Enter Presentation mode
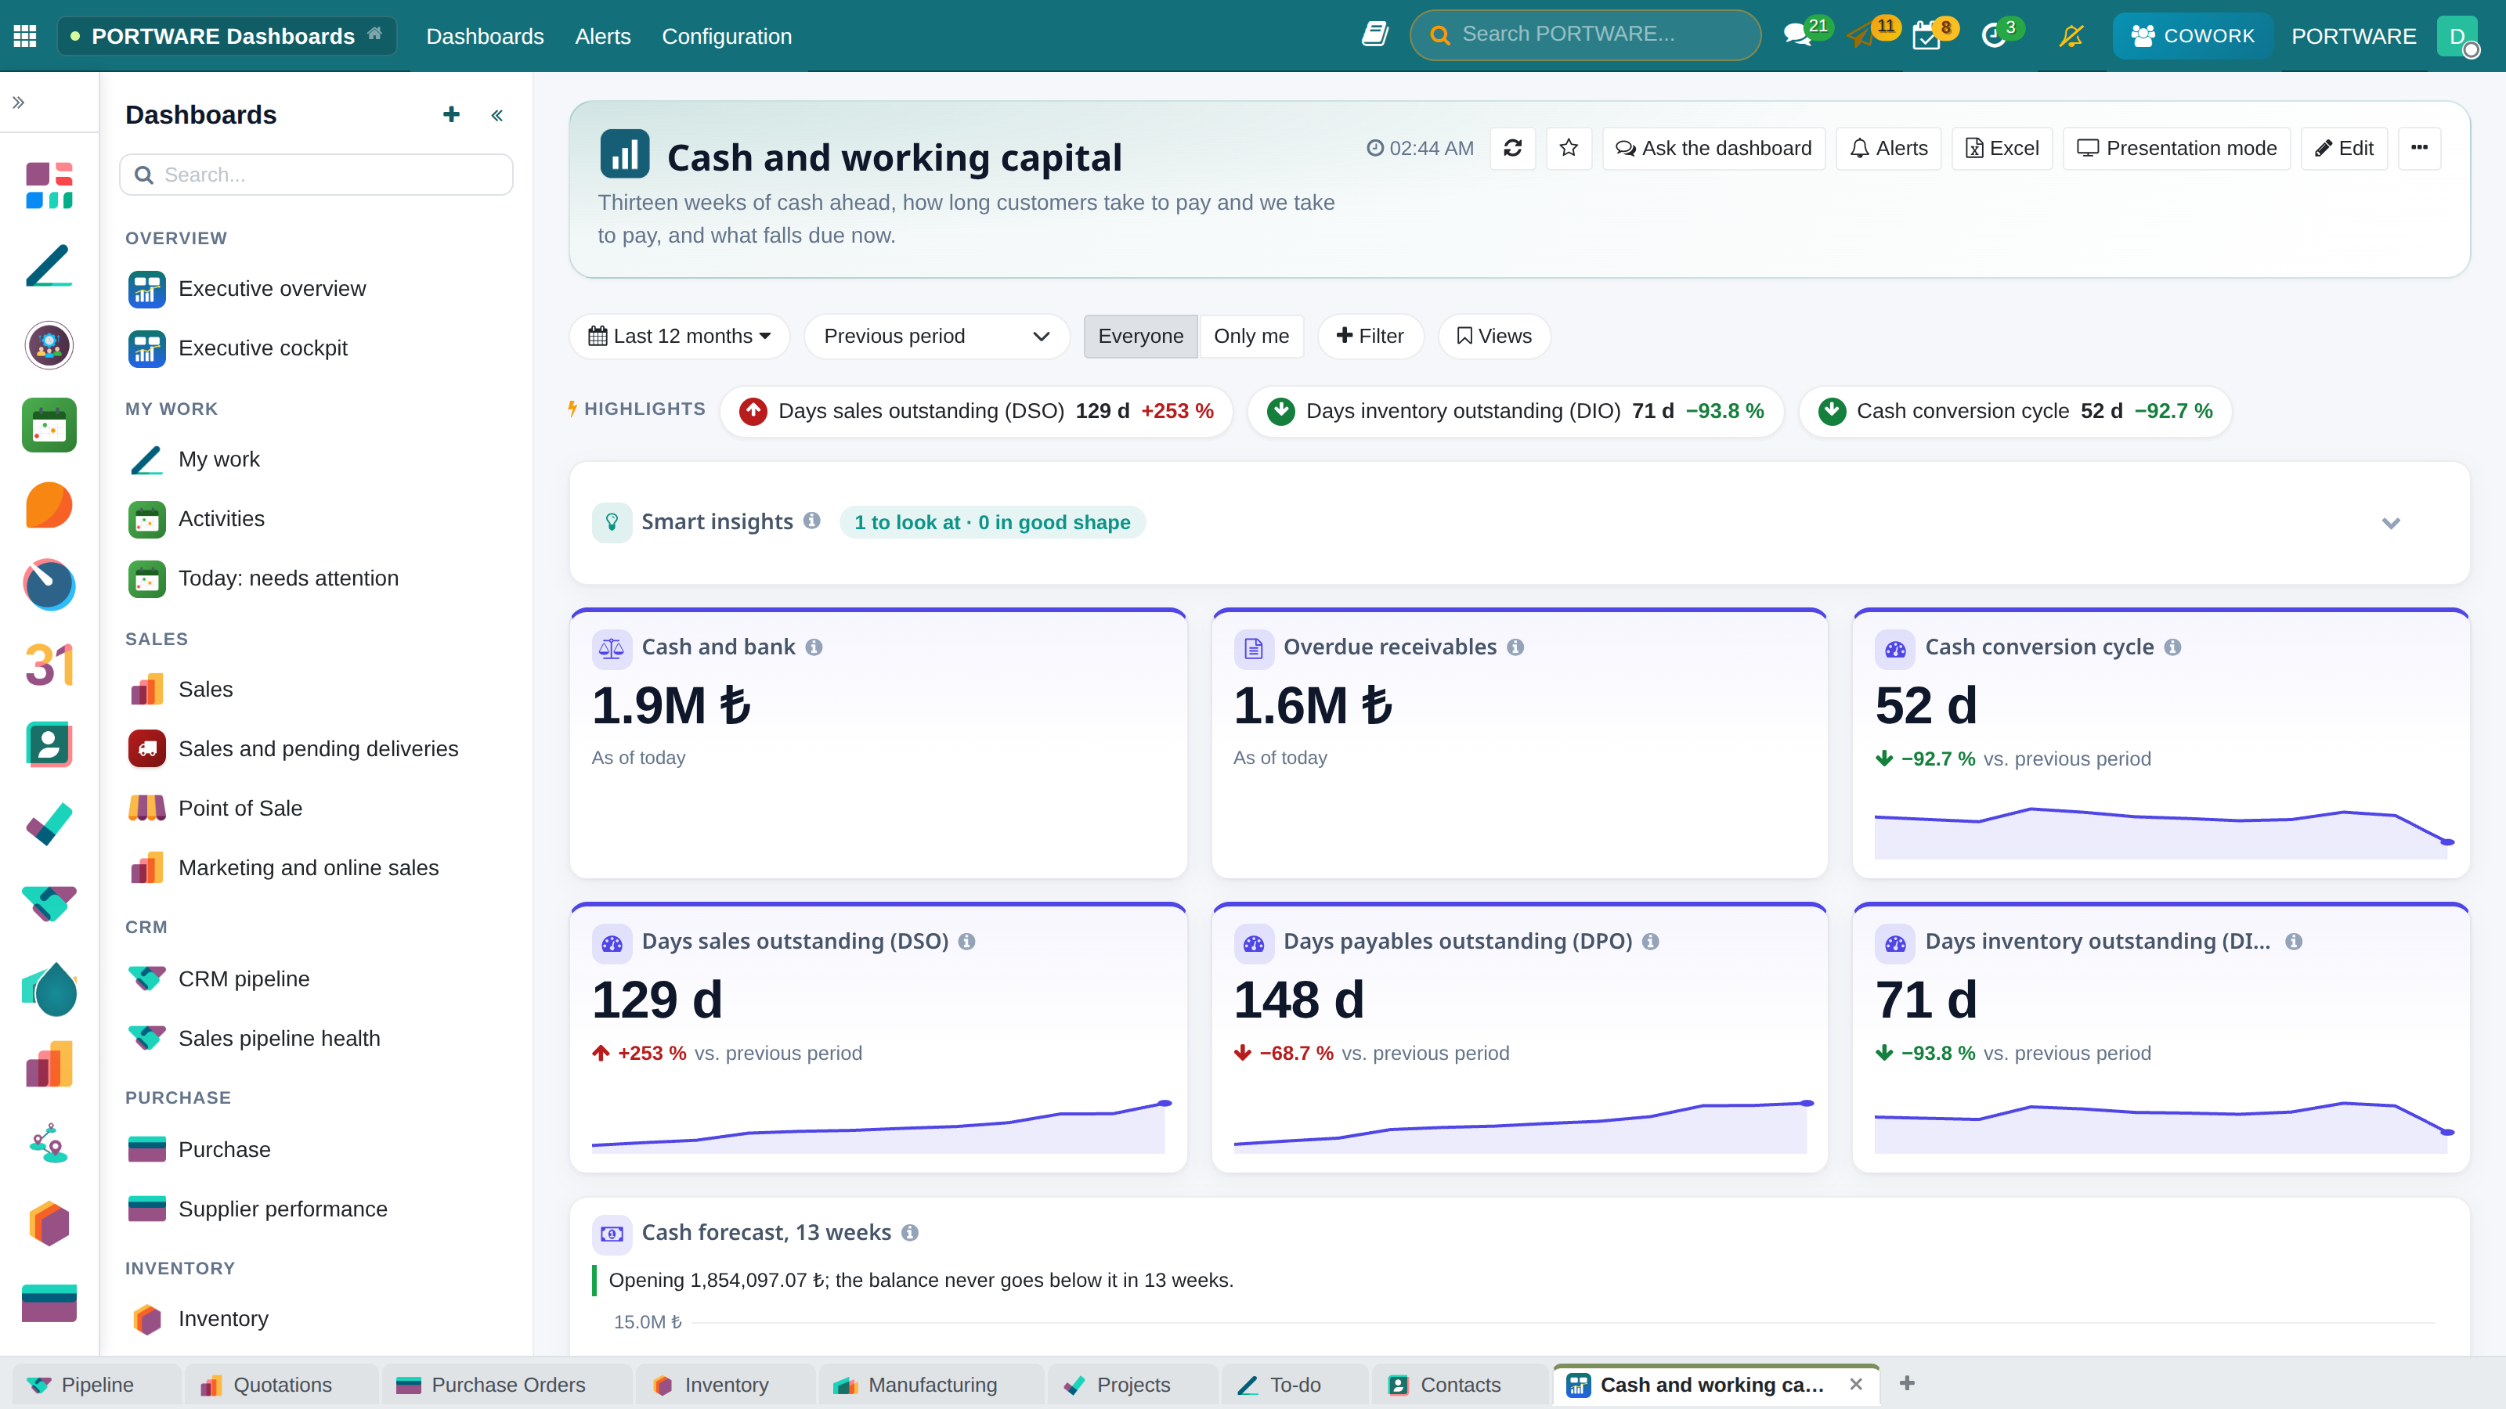The width and height of the screenshot is (2506, 1409). 2177,148
